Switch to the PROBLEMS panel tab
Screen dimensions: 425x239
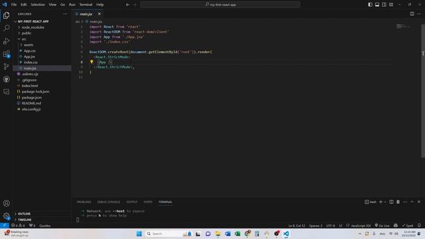pyautogui.click(x=84, y=202)
